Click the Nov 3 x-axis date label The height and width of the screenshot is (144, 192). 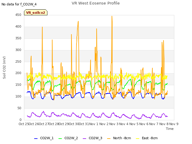114,124
